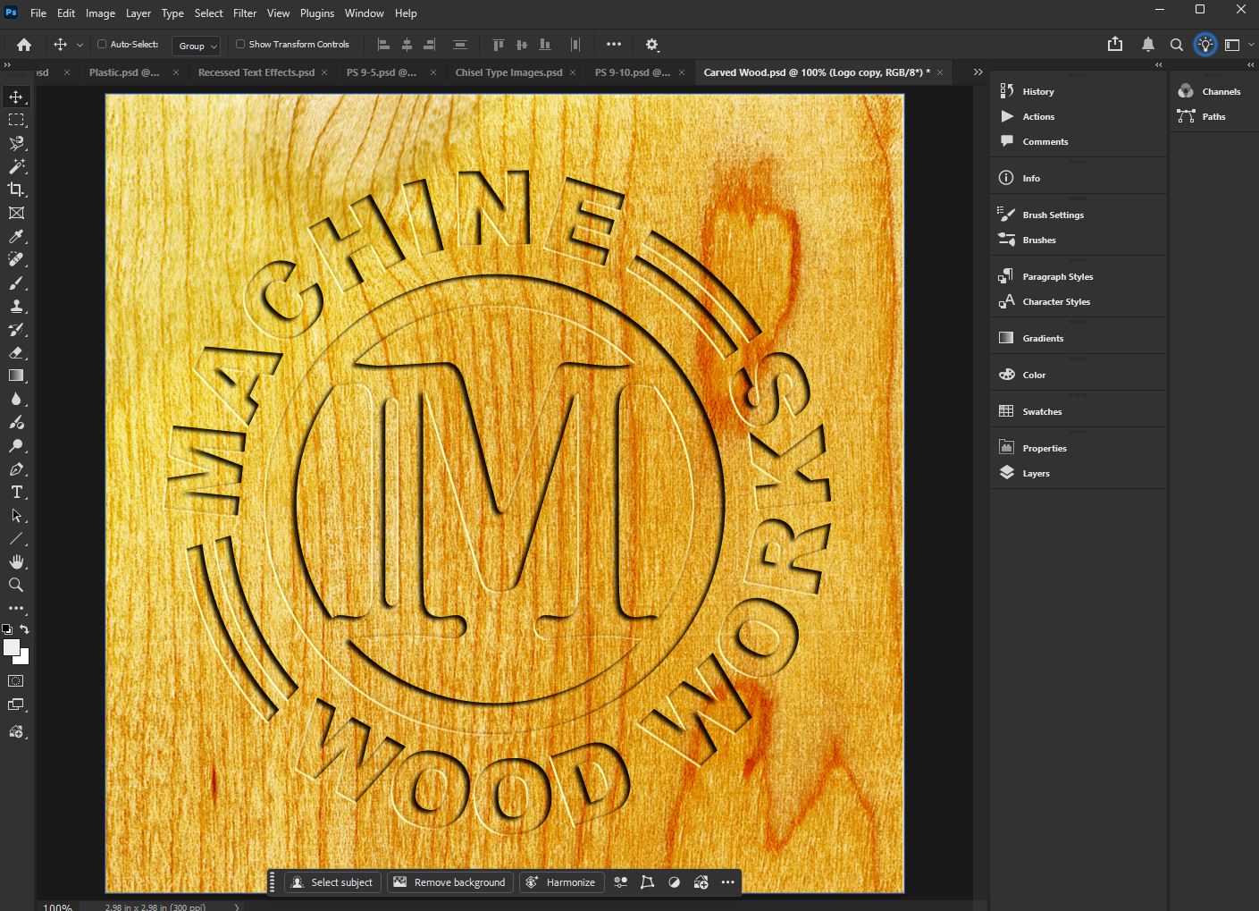Image resolution: width=1259 pixels, height=911 pixels.
Task: Select the Magic Wand tool
Action: (x=16, y=166)
